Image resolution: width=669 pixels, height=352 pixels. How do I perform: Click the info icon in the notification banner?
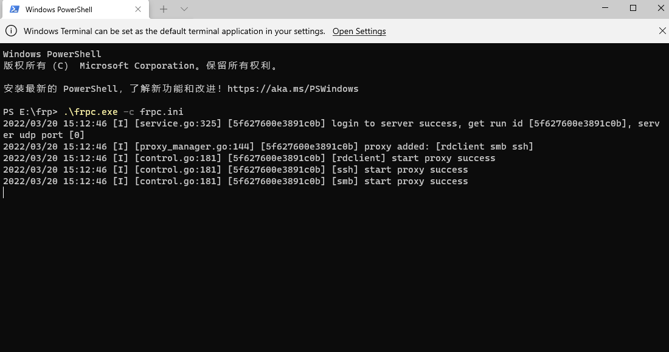10,30
